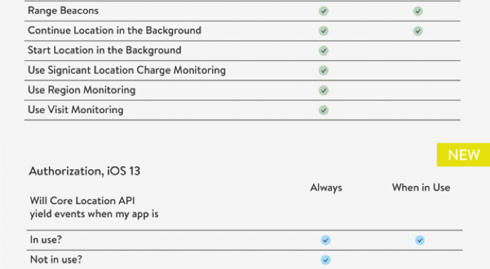This screenshot has height=269, width=490.
Task: Click the green check for Start Location in the Background
Action: point(323,51)
